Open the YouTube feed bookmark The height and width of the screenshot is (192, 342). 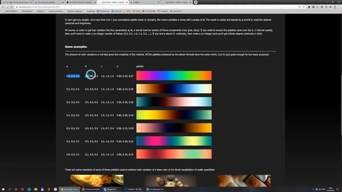pos(149,11)
